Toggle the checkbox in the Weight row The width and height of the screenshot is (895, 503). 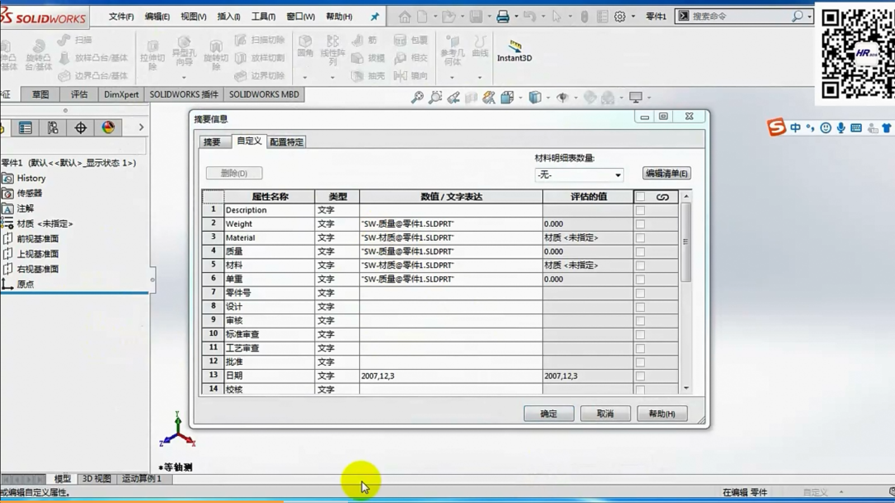[640, 224]
